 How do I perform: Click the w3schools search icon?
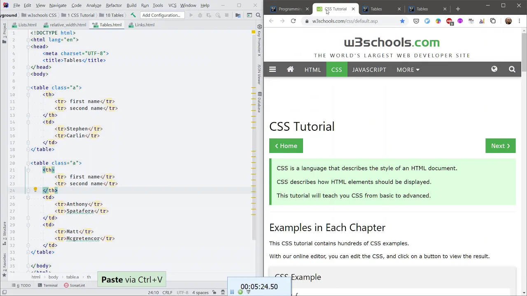coord(512,69)
